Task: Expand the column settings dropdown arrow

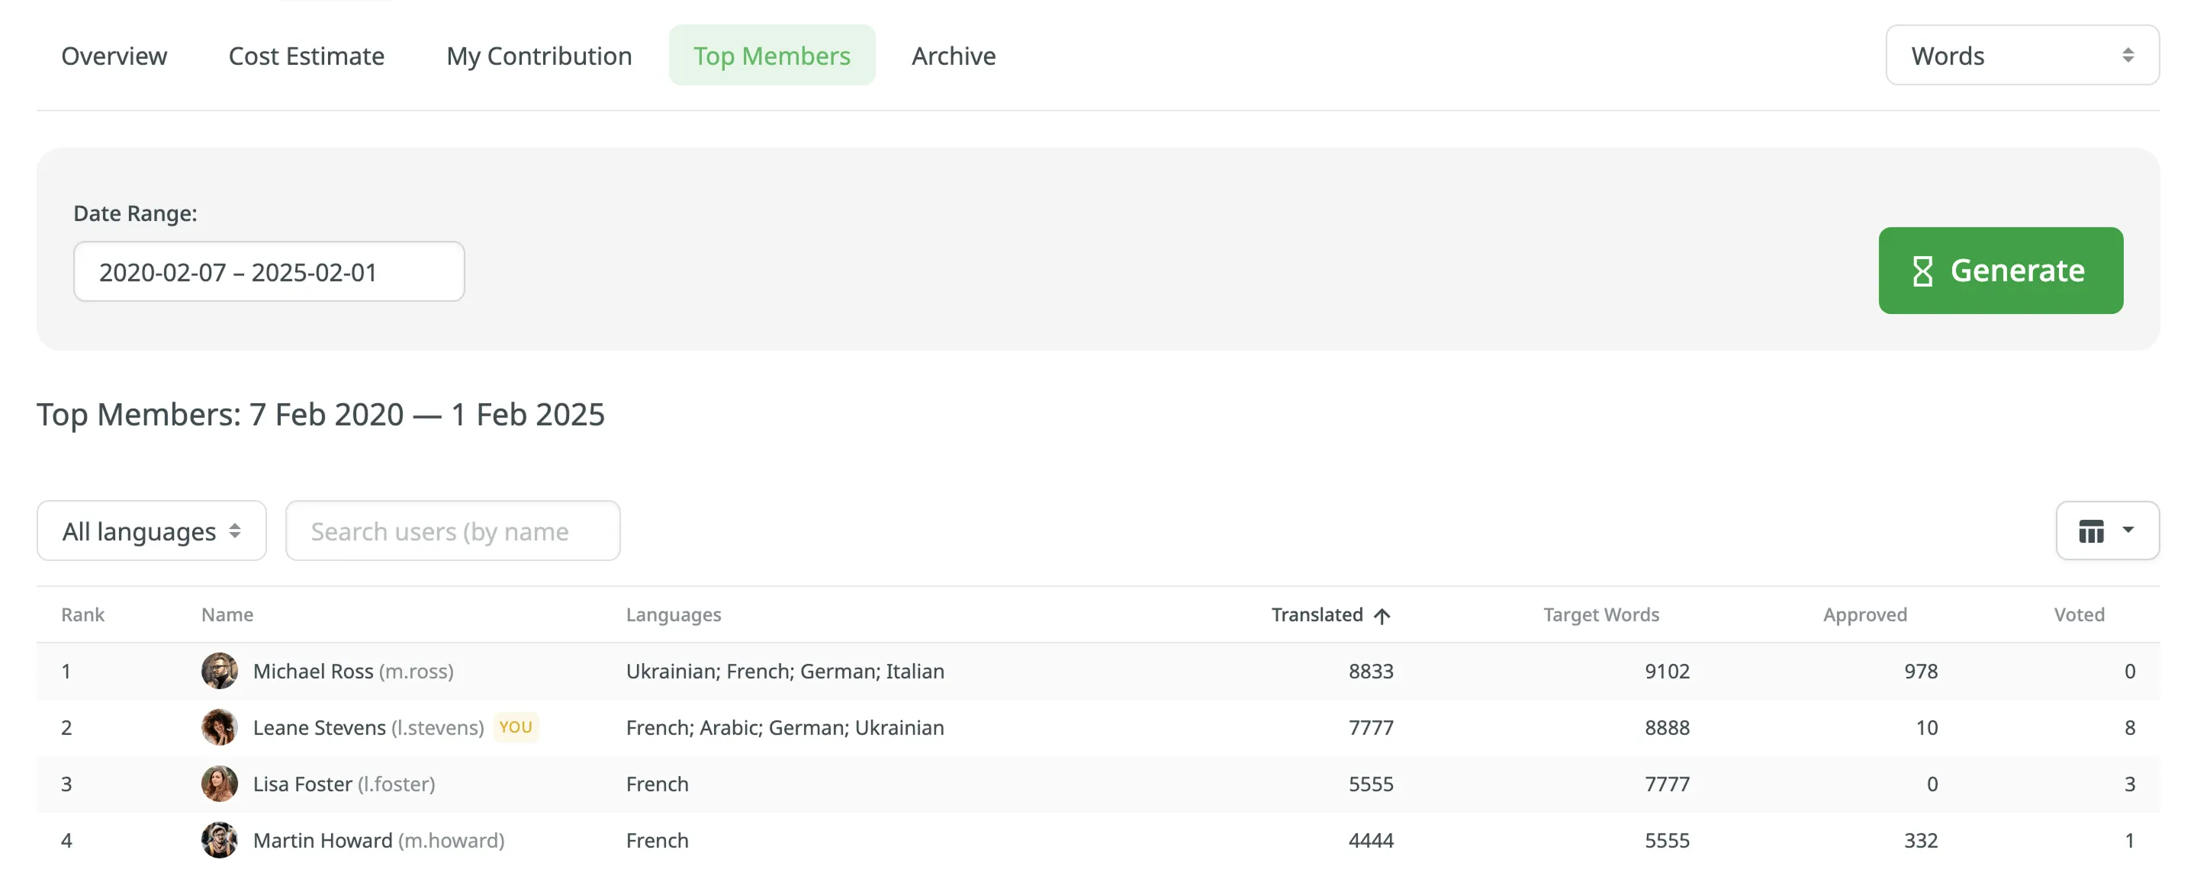Action: tap(2128, 530)
